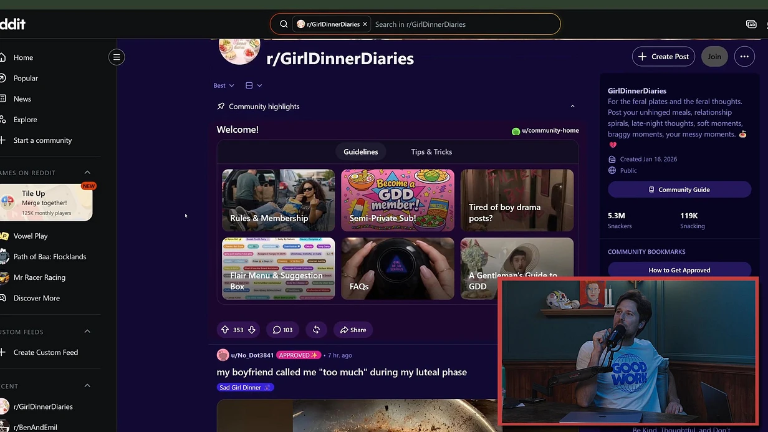
Task: Click the ad icon in the top bar
Action: 751,24
